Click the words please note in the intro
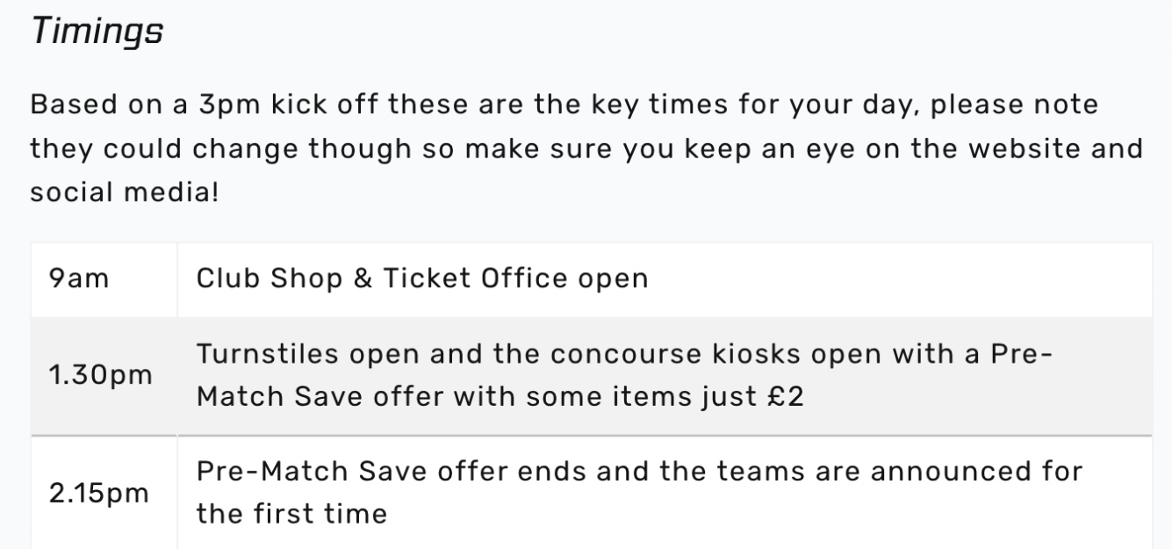The height and width of the screenshot is (549, 1172). pos(1014,105)
